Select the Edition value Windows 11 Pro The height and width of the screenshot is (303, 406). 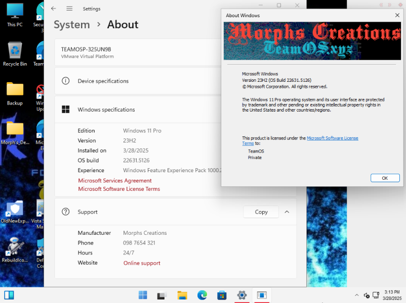point(142,131)
